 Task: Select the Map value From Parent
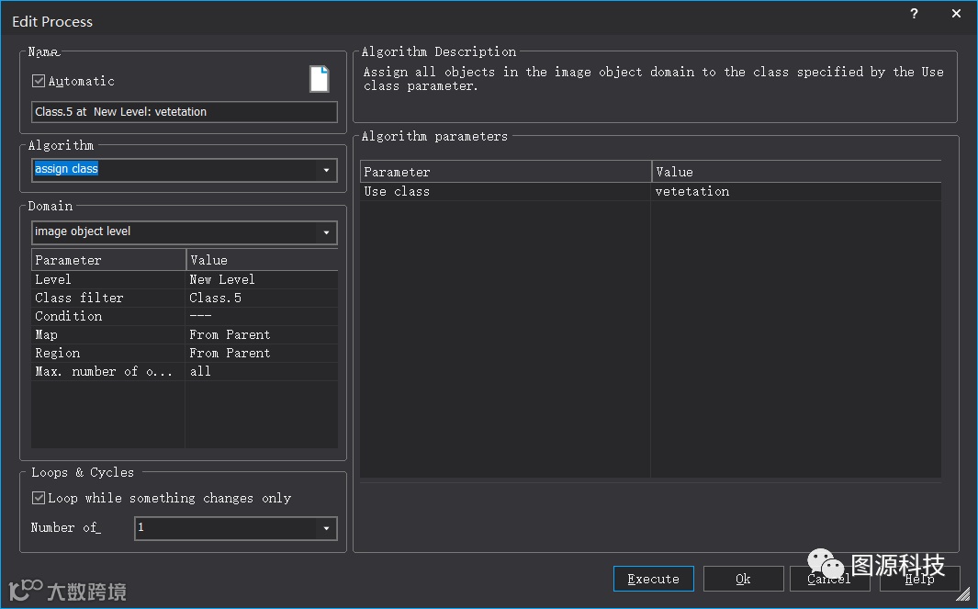(x=230, y=334)
